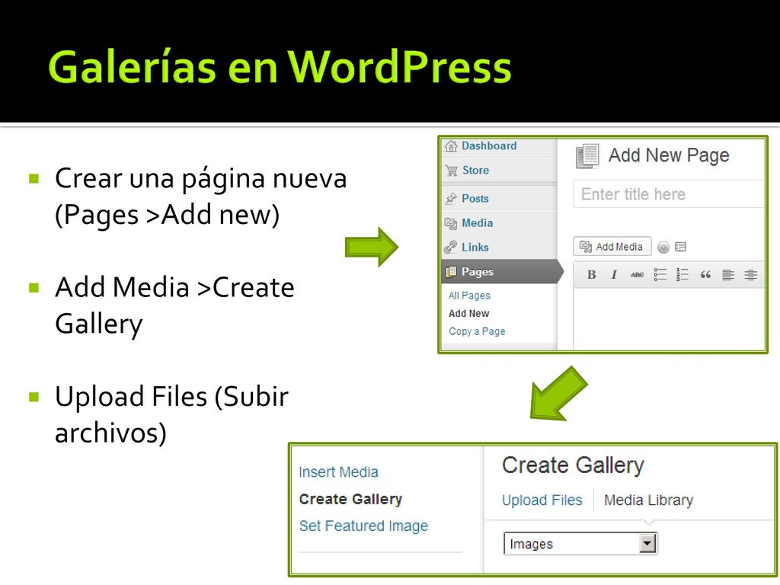
Task: Switch to the Media Library tab
Action: click(x=648, y=500)
